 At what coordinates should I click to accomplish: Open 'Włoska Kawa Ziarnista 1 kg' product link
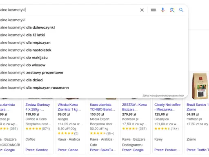[69, 107]
